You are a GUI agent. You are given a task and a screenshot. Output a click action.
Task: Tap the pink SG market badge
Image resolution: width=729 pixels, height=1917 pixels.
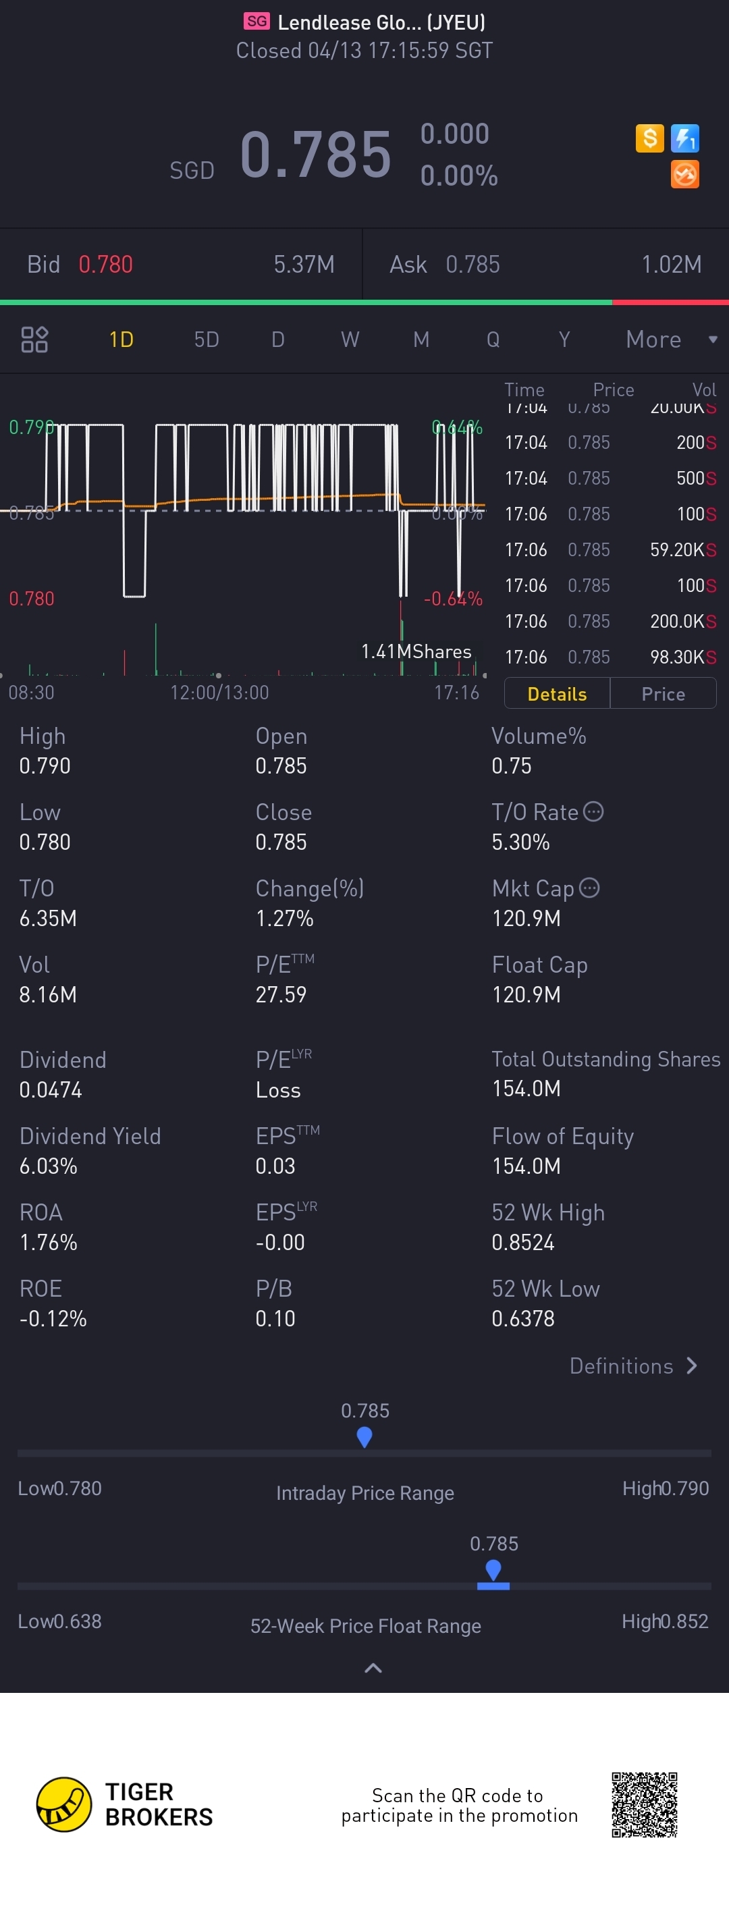(x=256, y=22)
